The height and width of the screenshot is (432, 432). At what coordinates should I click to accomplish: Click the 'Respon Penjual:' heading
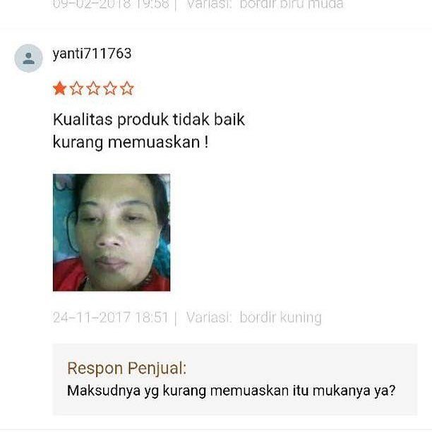coord(127,368)
